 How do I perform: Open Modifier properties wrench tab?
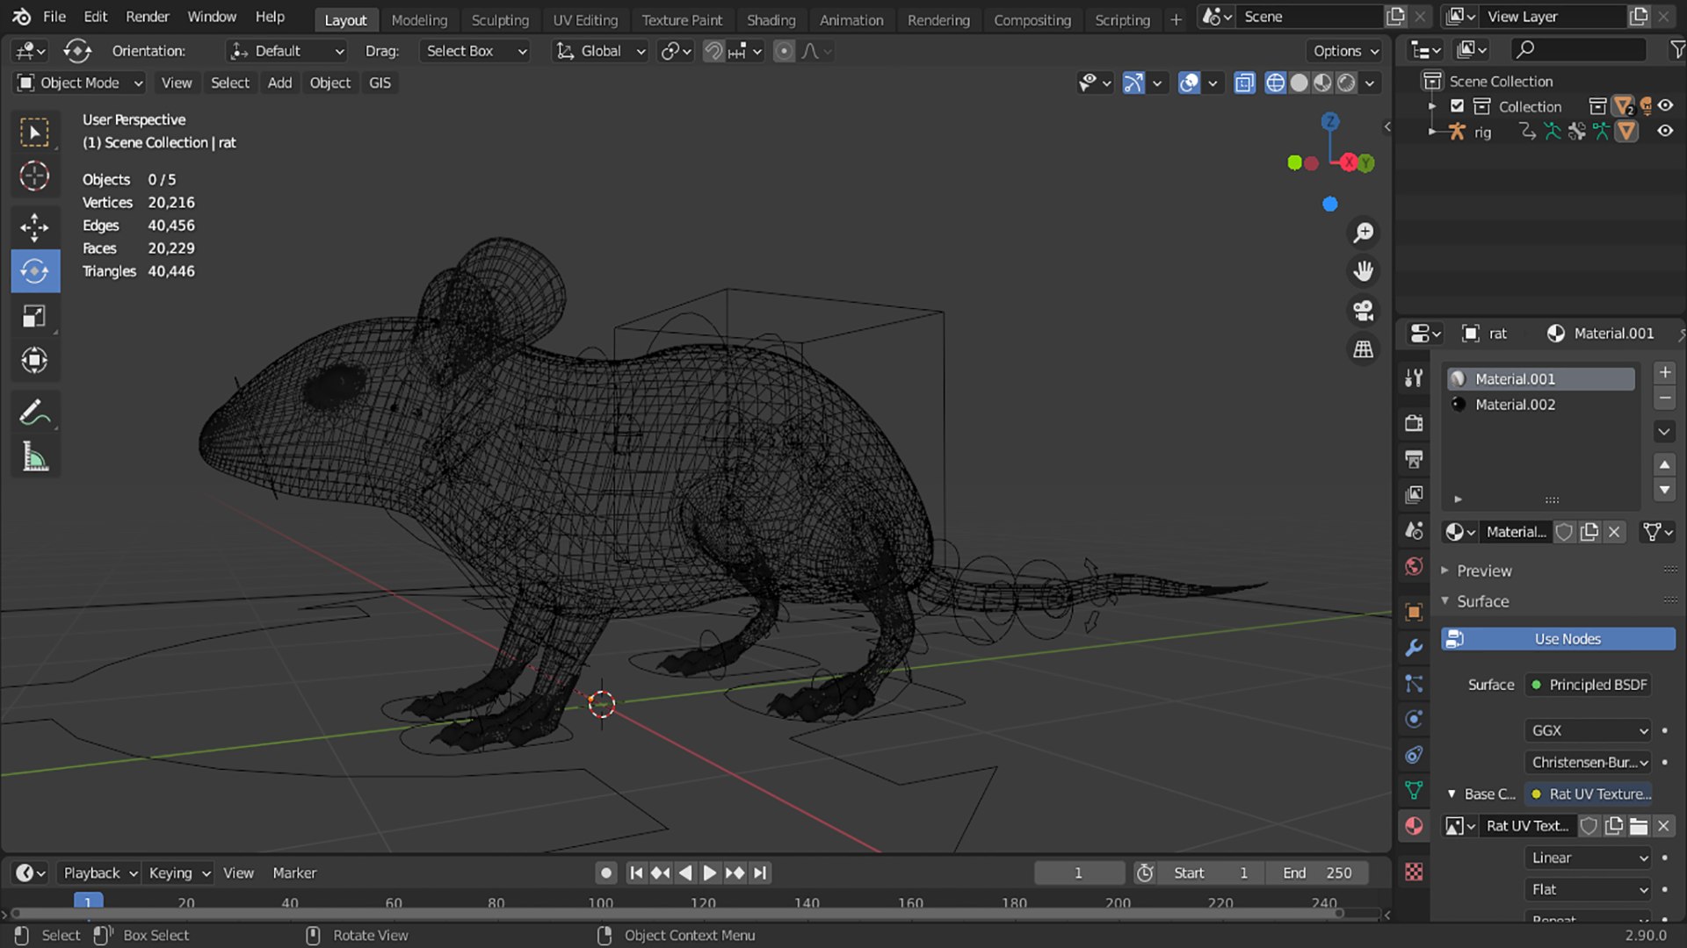click(1414, 648)
